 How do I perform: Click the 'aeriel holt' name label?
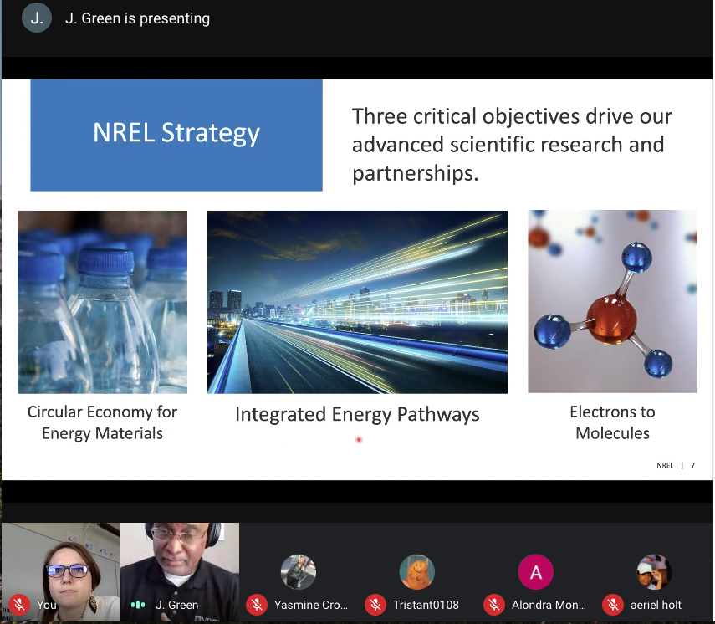pos(656,605)
